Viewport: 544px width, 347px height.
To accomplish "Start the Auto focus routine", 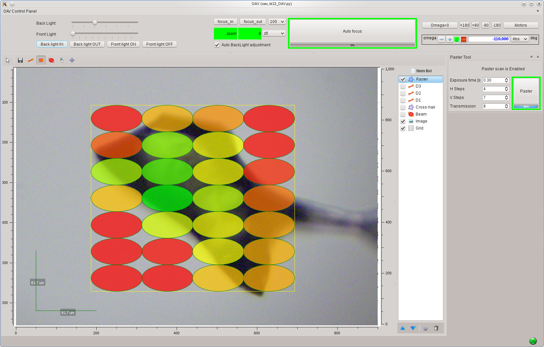I will 352,31.
